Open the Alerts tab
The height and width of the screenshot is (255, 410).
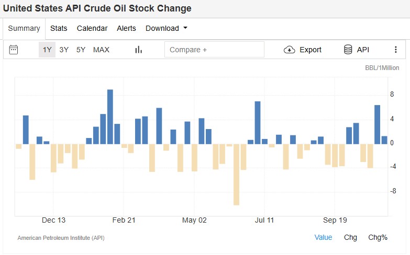tap(126, 28)
